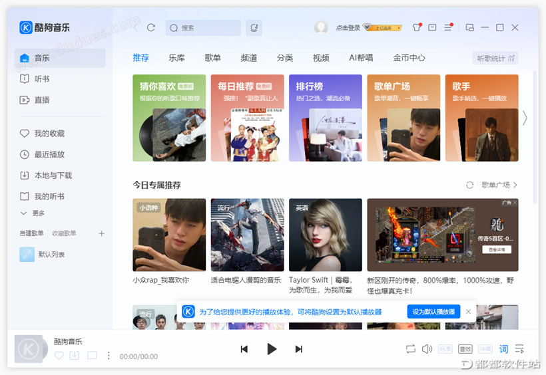The width and height of the screenshot is (546, 375).
Task: Select the 金币中心 tab
Action: [x=409, y=58]
